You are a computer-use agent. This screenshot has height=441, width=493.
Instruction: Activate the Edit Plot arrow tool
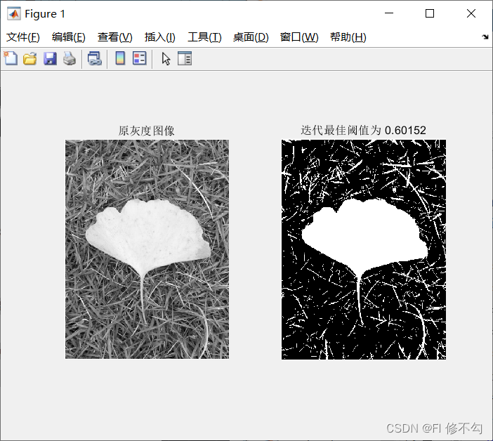166,59
